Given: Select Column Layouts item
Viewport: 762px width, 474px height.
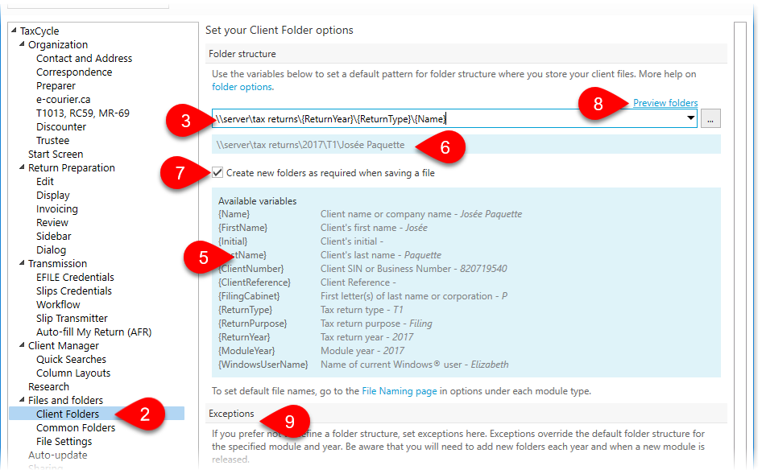Looking at the screenshot, I should click(73, 373).
